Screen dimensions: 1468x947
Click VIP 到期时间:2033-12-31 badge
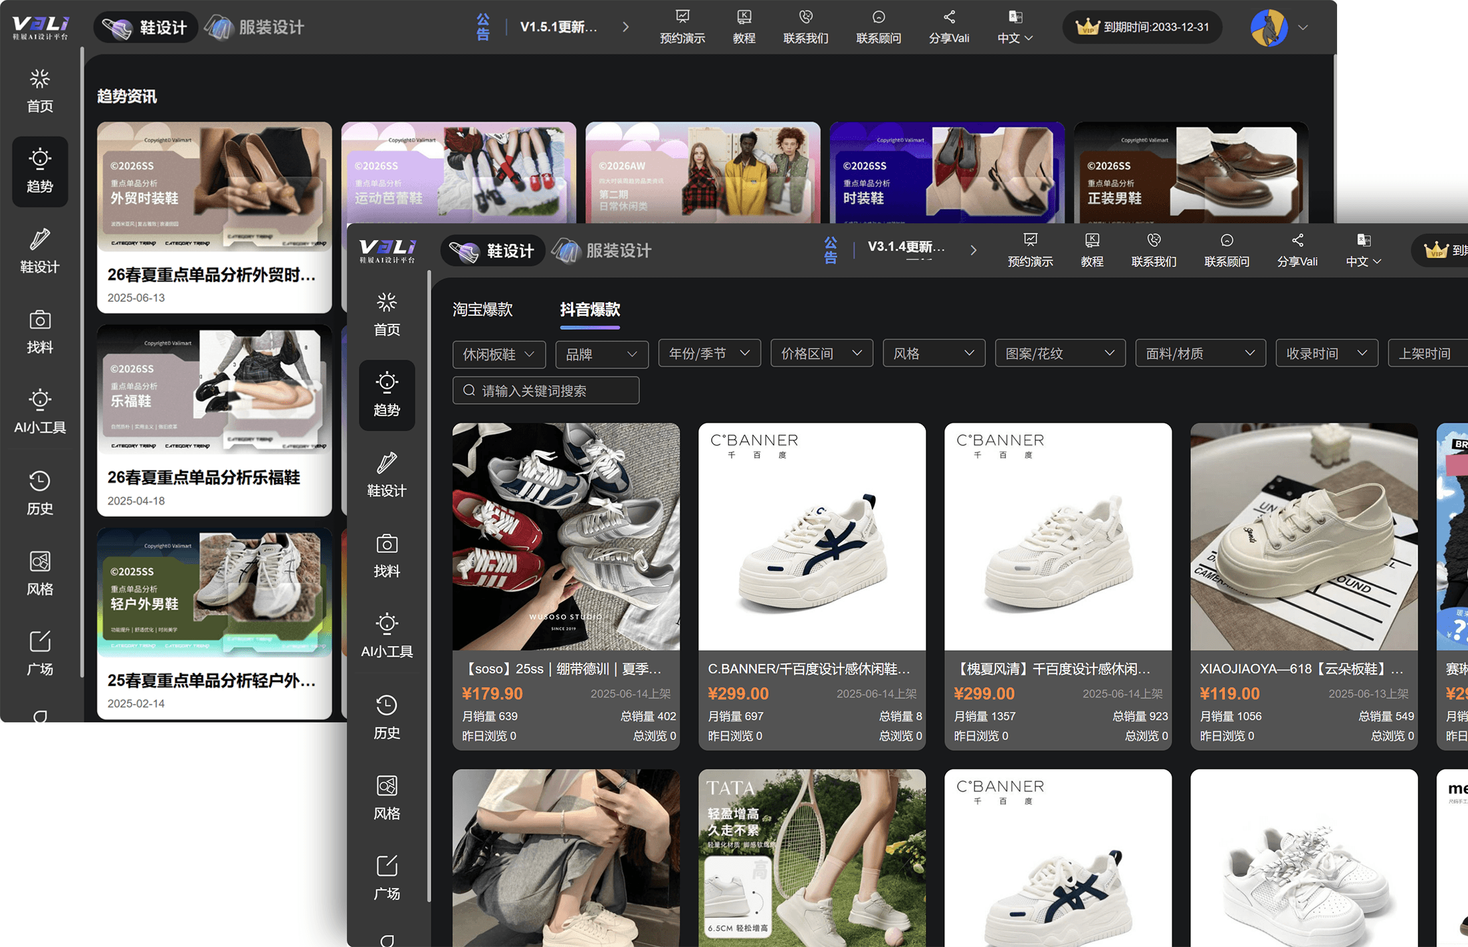1142,27
